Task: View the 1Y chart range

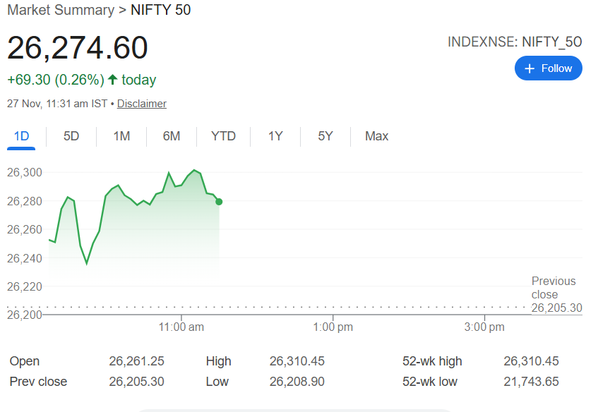Action: click(x=275, y=136)
